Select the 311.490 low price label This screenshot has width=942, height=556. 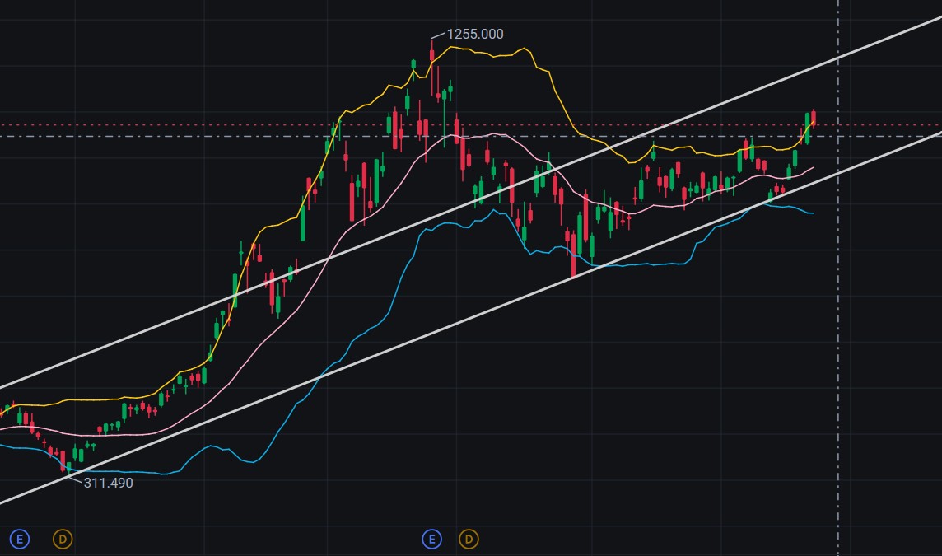click(x=108, y=483)
